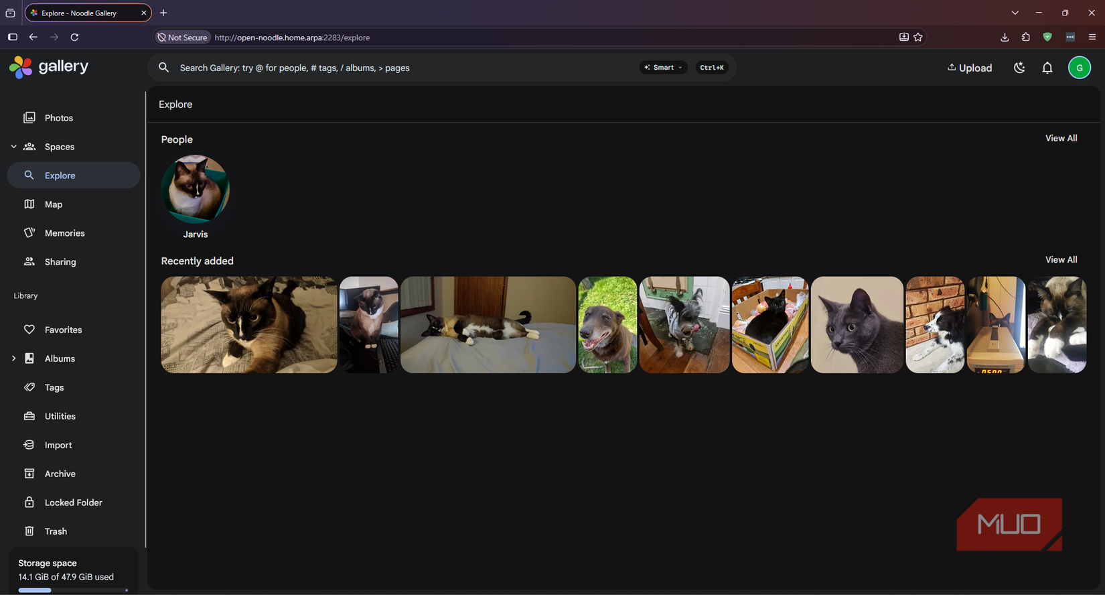
Task: Open the black-and-white cat lying on bed photo
Action: click(x=488, y=325)
